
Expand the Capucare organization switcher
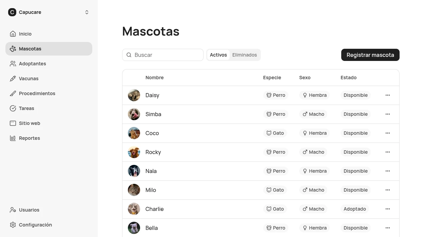(x=49, y=12)
